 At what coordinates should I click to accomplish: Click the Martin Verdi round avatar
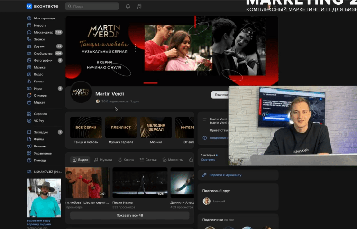point(81,92)
